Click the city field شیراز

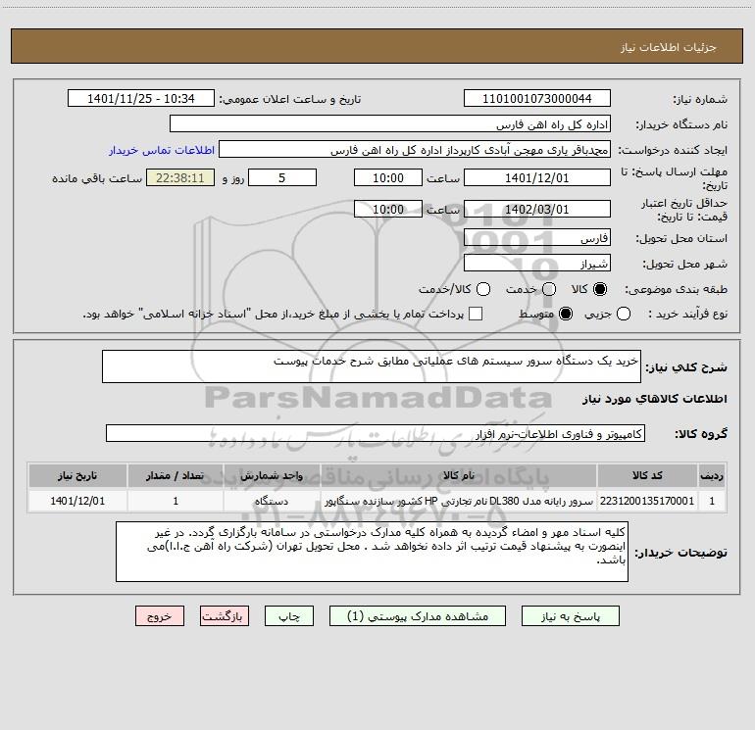point(537,264)
